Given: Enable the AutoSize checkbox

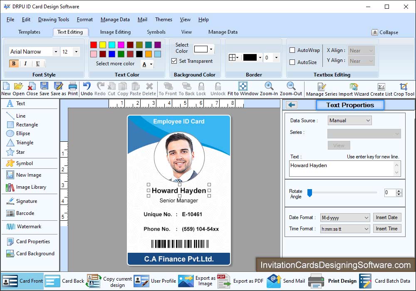Looking at the screenshot, I should point(292,62).
